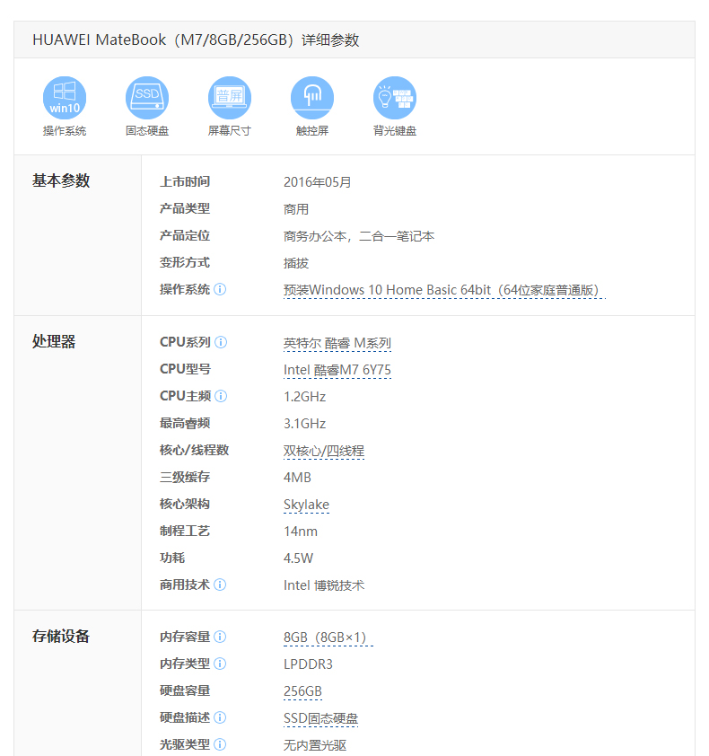Screen dimensions: 709x756
Task: Click the 14nm process value
Action: pos(301,532)
